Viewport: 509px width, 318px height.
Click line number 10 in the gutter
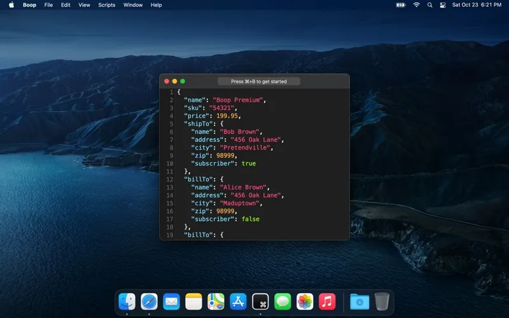click(170, 163)
